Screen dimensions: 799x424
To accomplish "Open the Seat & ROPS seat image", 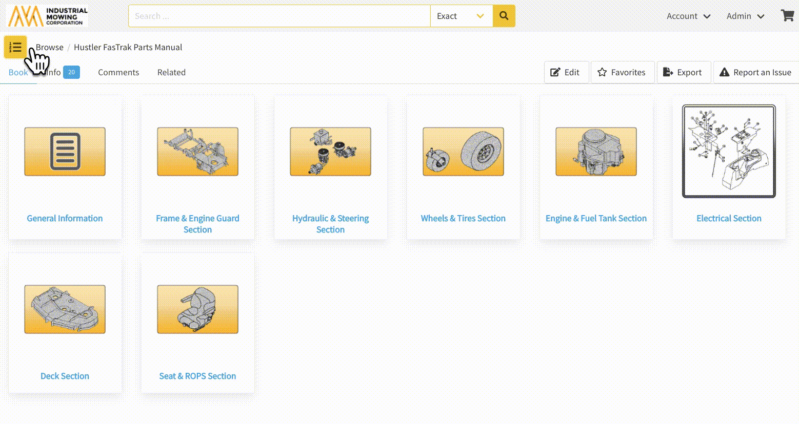I will [x=197, y=309].
